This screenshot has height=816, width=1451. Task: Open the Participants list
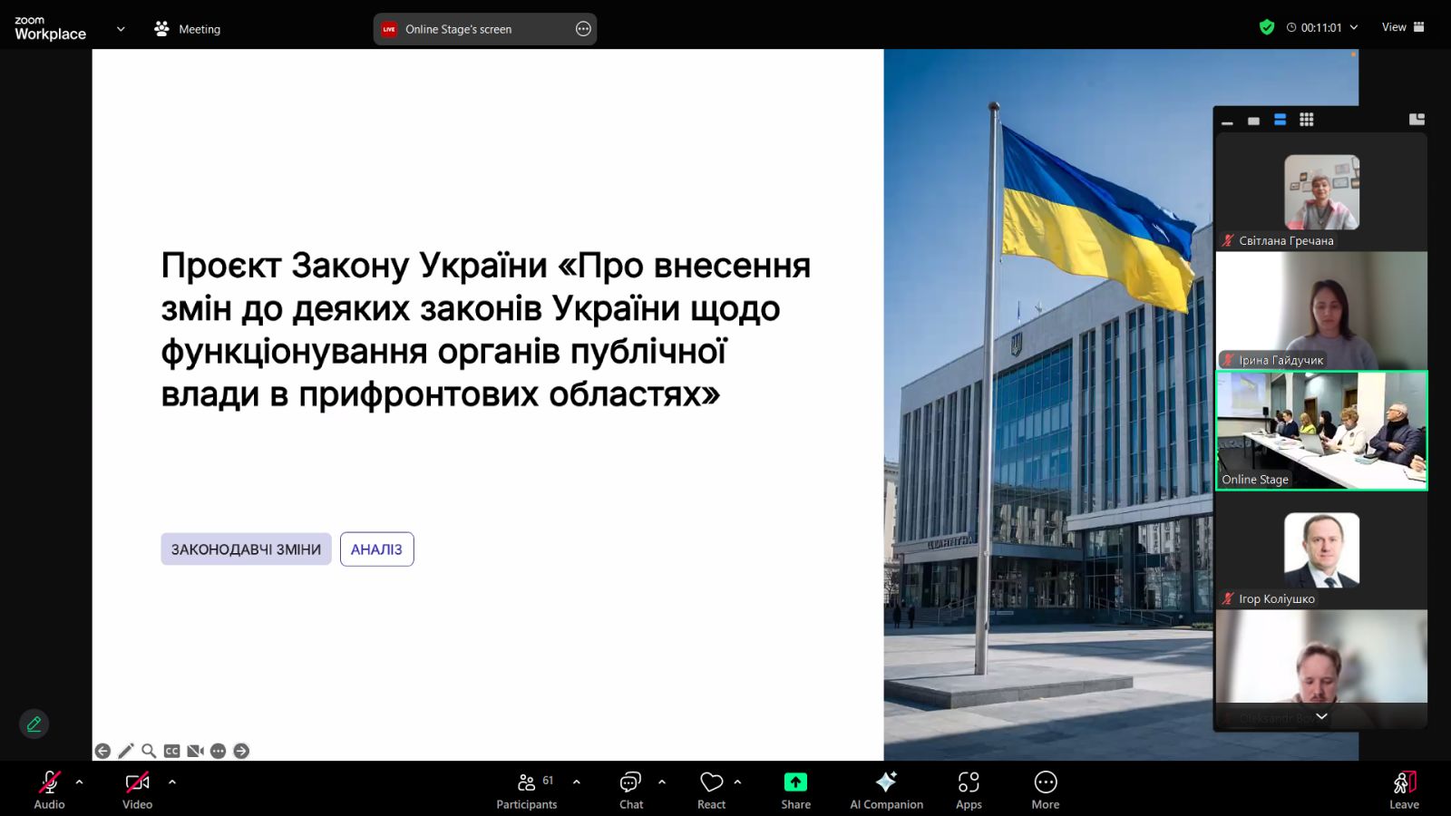(x=526, y=790)
